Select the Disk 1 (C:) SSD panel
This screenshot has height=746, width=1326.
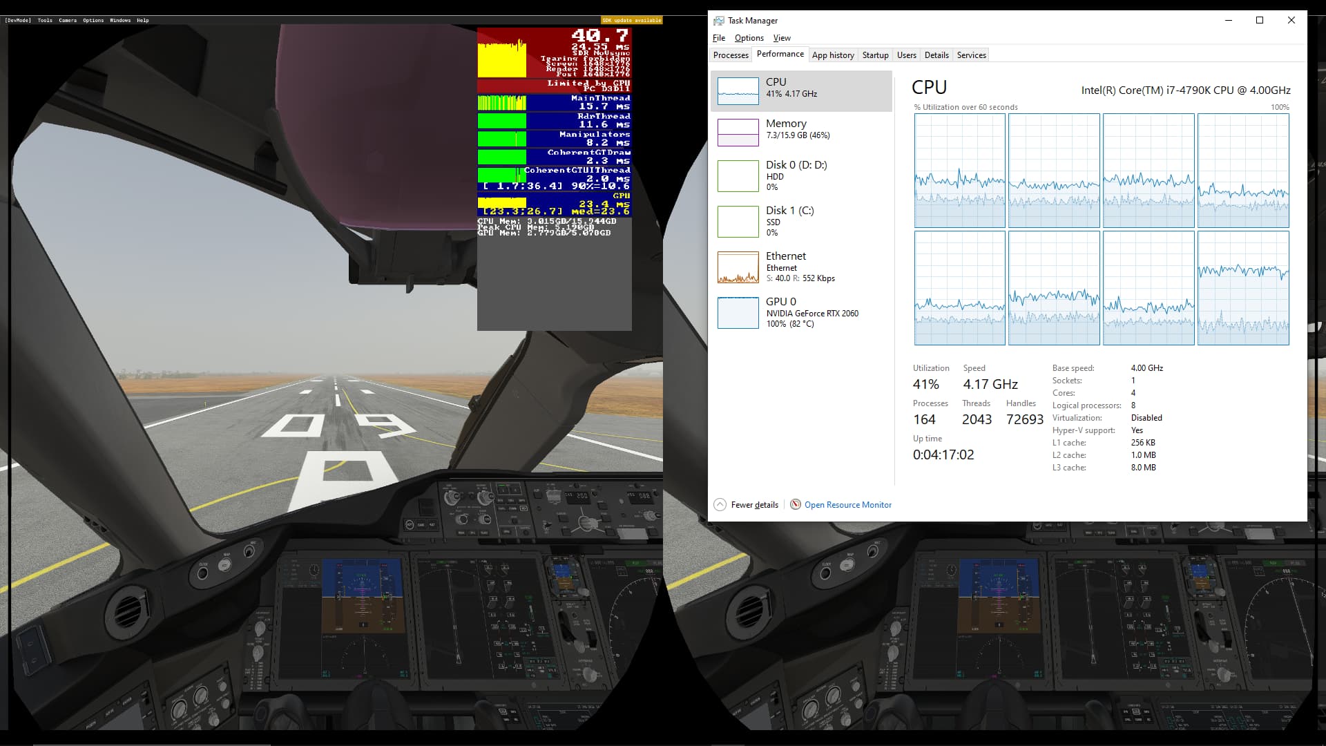point(801,221)
